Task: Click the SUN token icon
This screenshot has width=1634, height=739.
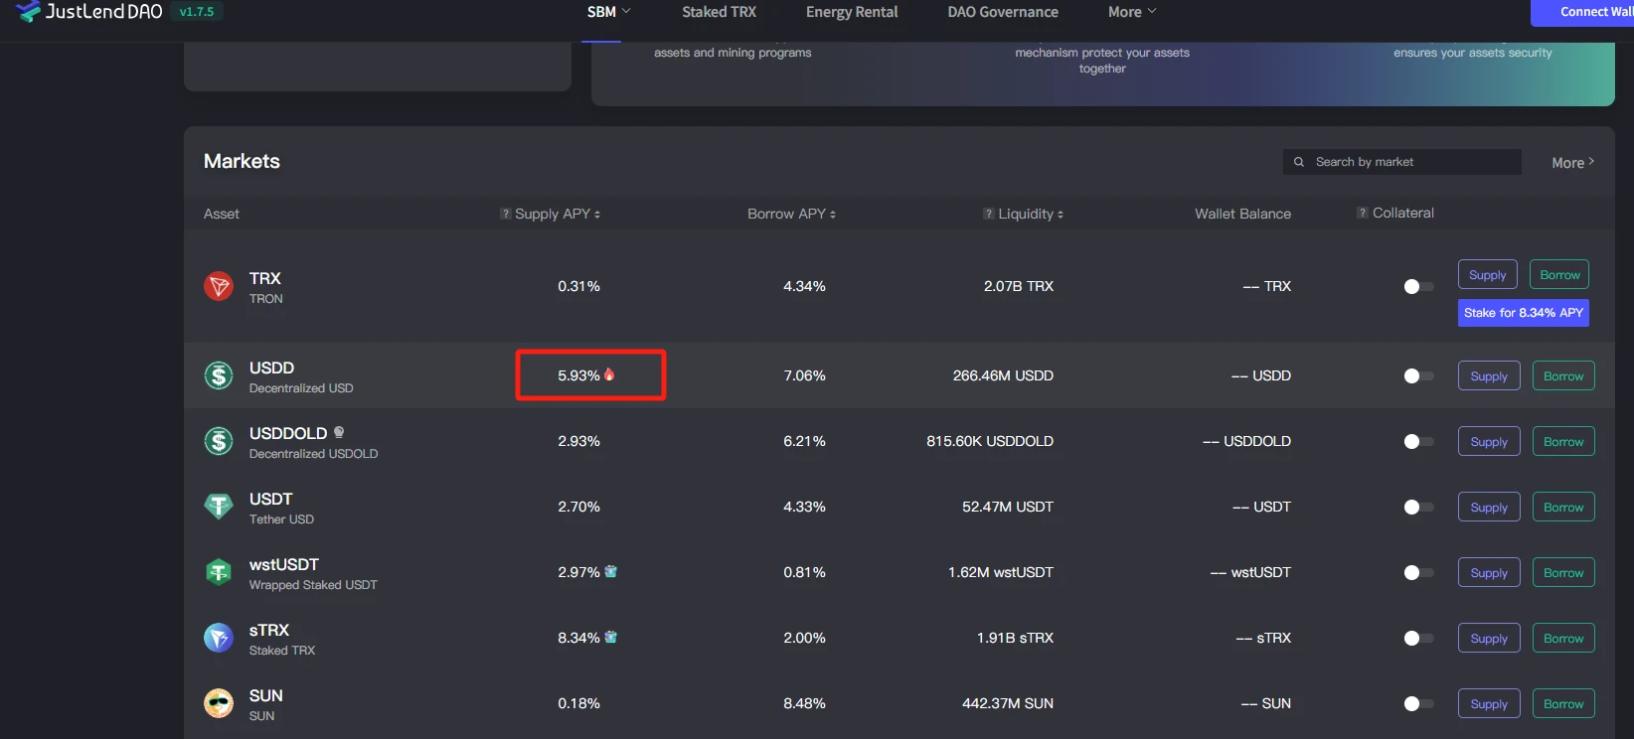Action: pyautogui.click(x=219, y=703)
